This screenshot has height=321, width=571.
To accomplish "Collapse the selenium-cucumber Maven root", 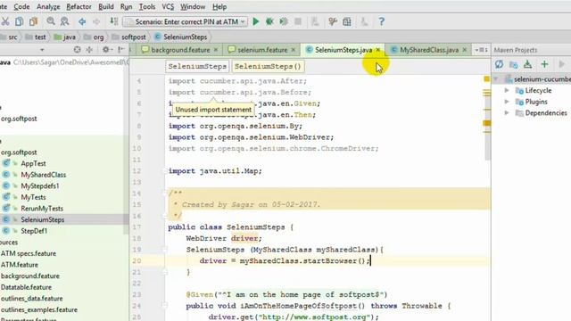I will pos(495,79).
